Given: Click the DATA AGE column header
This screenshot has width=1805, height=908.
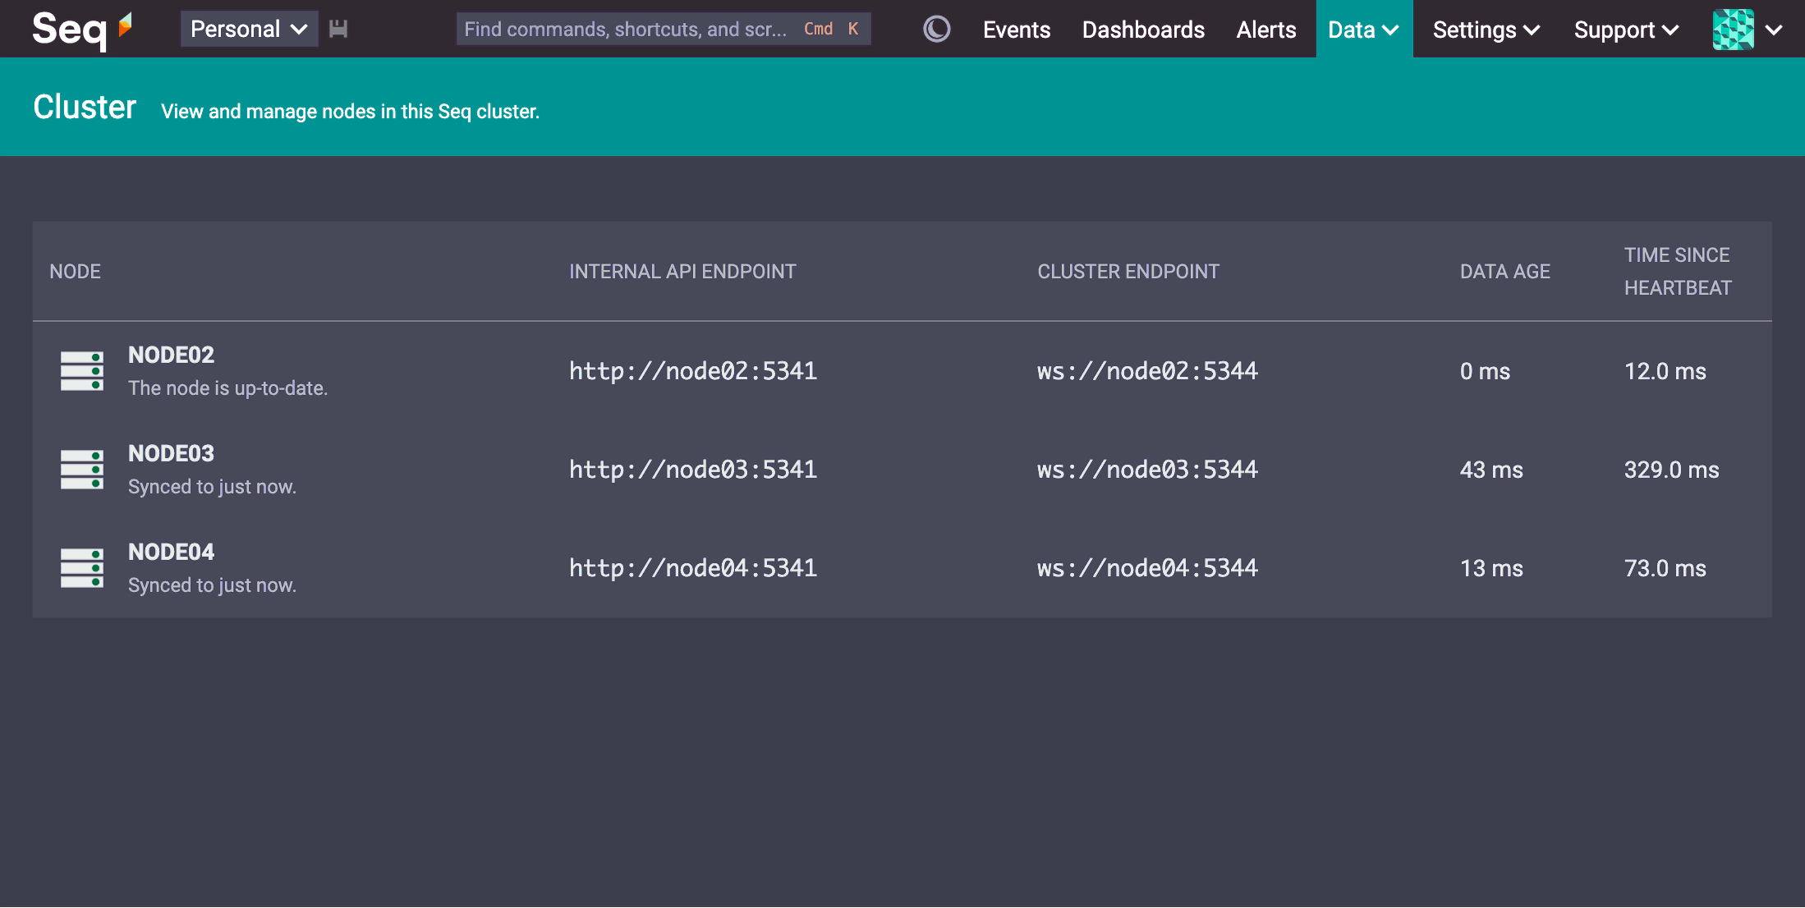Looking at the screenshot, I should click(1504, 272).
